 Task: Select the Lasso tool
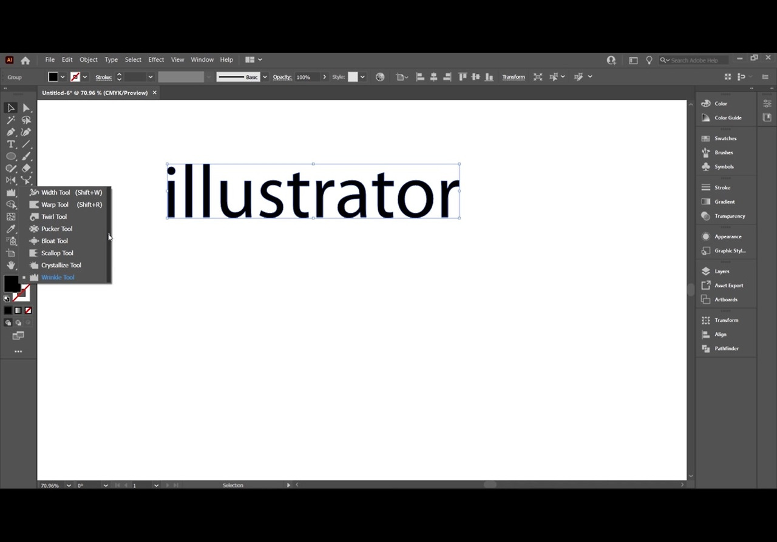pos(26,120)
